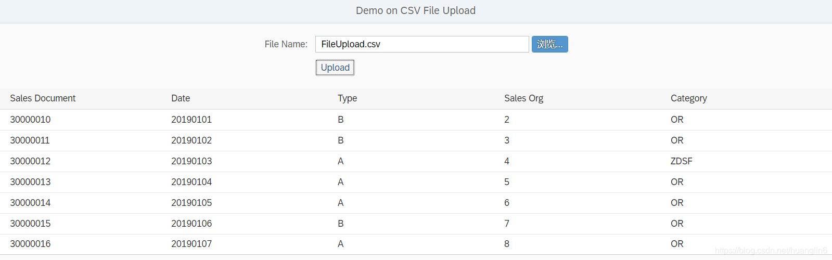Screen dimensions: 832x260
Task: Click the FileUpload.csv file name field
Action: click(422, 44)
